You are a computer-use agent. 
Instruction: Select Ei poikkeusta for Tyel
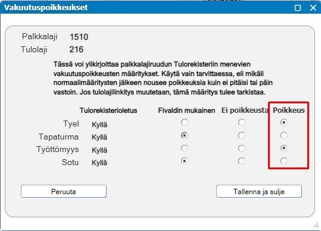pos(242,122)
